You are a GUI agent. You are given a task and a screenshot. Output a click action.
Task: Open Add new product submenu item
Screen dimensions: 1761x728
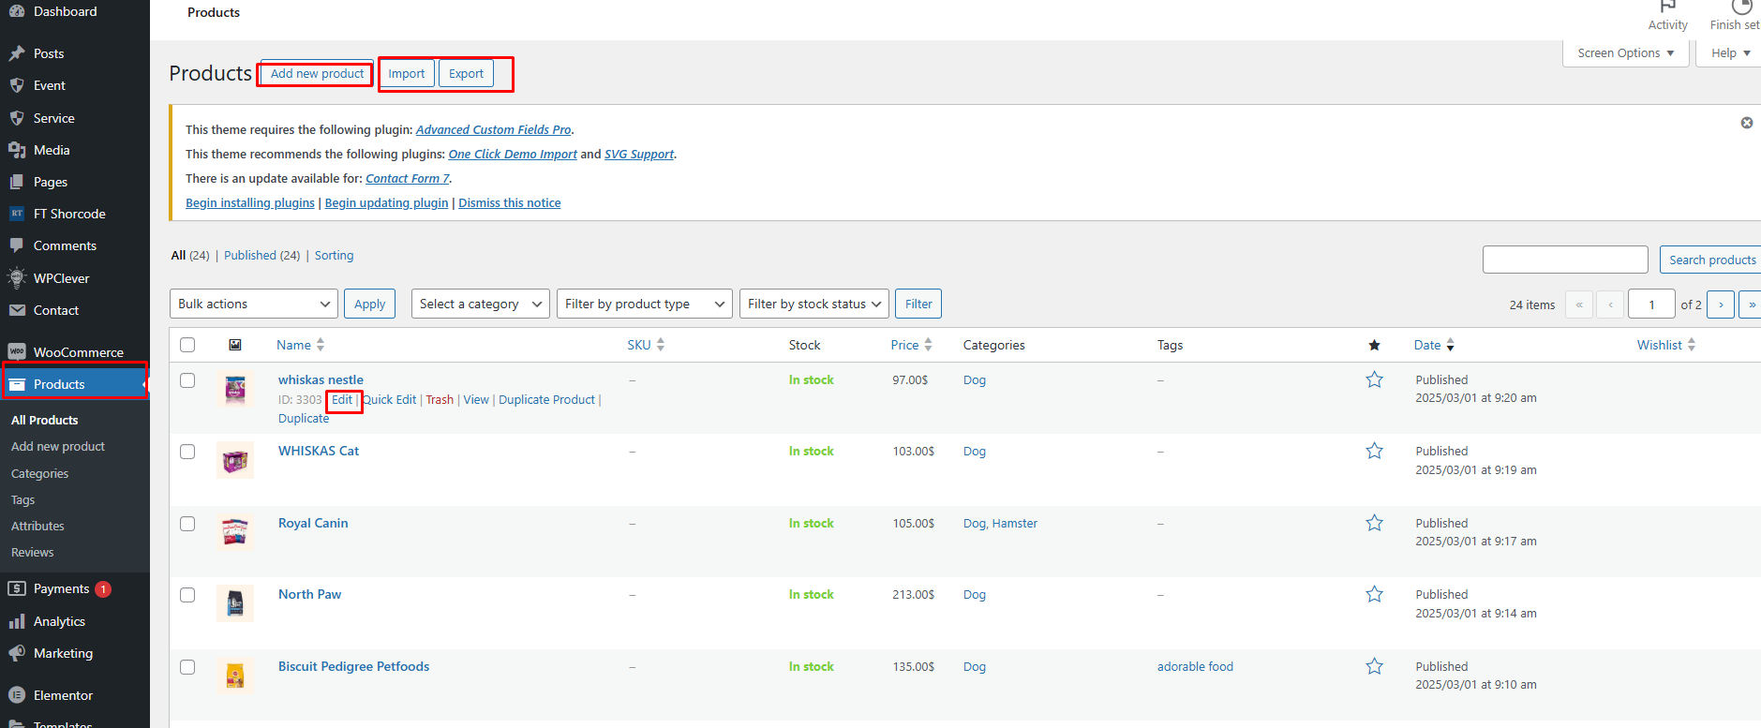58,446
